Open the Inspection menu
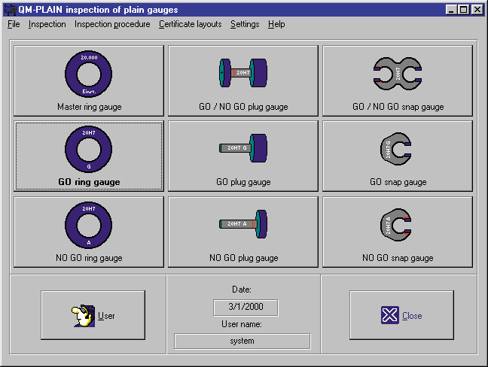The width and height of the screenshot is (488, 367). click(47, 24)
